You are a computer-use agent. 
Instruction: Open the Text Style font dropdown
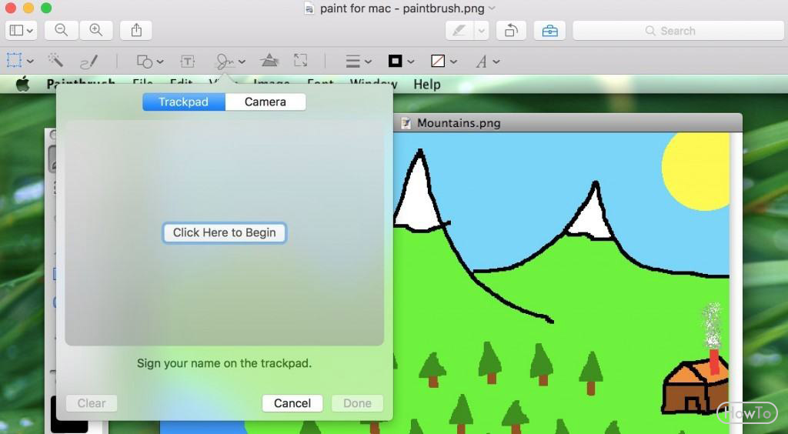[x=487, y=62]
